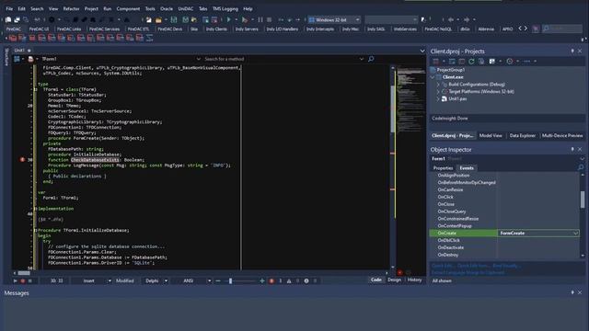Open the TMS Logging menu
The height and width of the screenshot is (331, 589).
click(225, 8)
